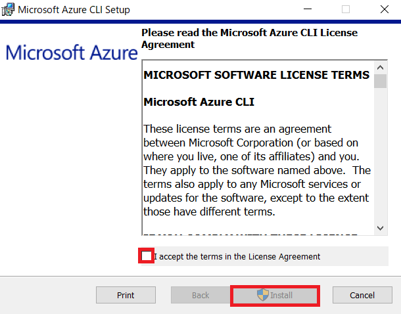Click the 'I accept the terms' label text

tap(237, 256)
